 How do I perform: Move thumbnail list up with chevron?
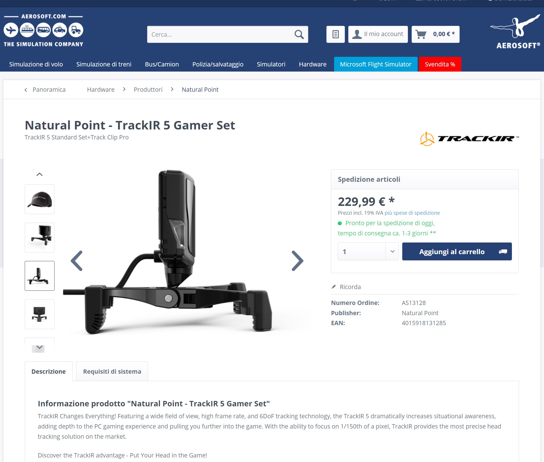click(x=39, y=174)
